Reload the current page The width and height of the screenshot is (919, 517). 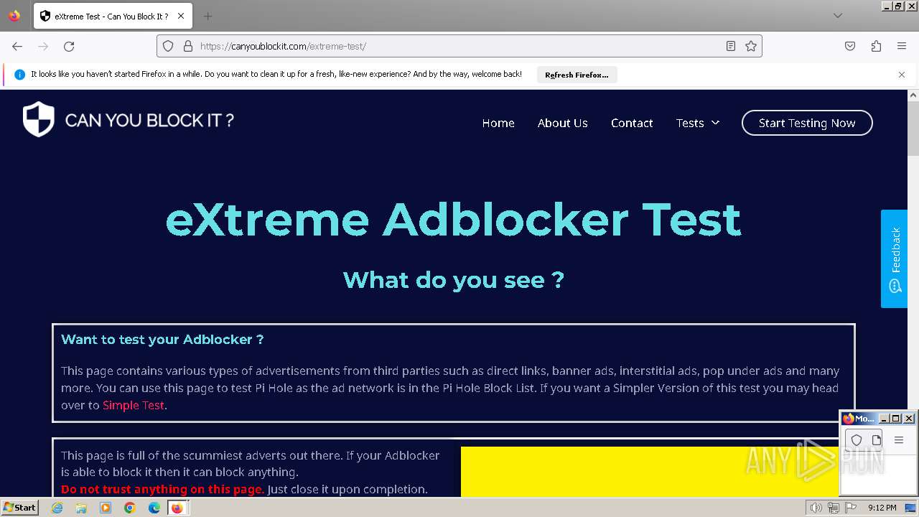point(69,46)
